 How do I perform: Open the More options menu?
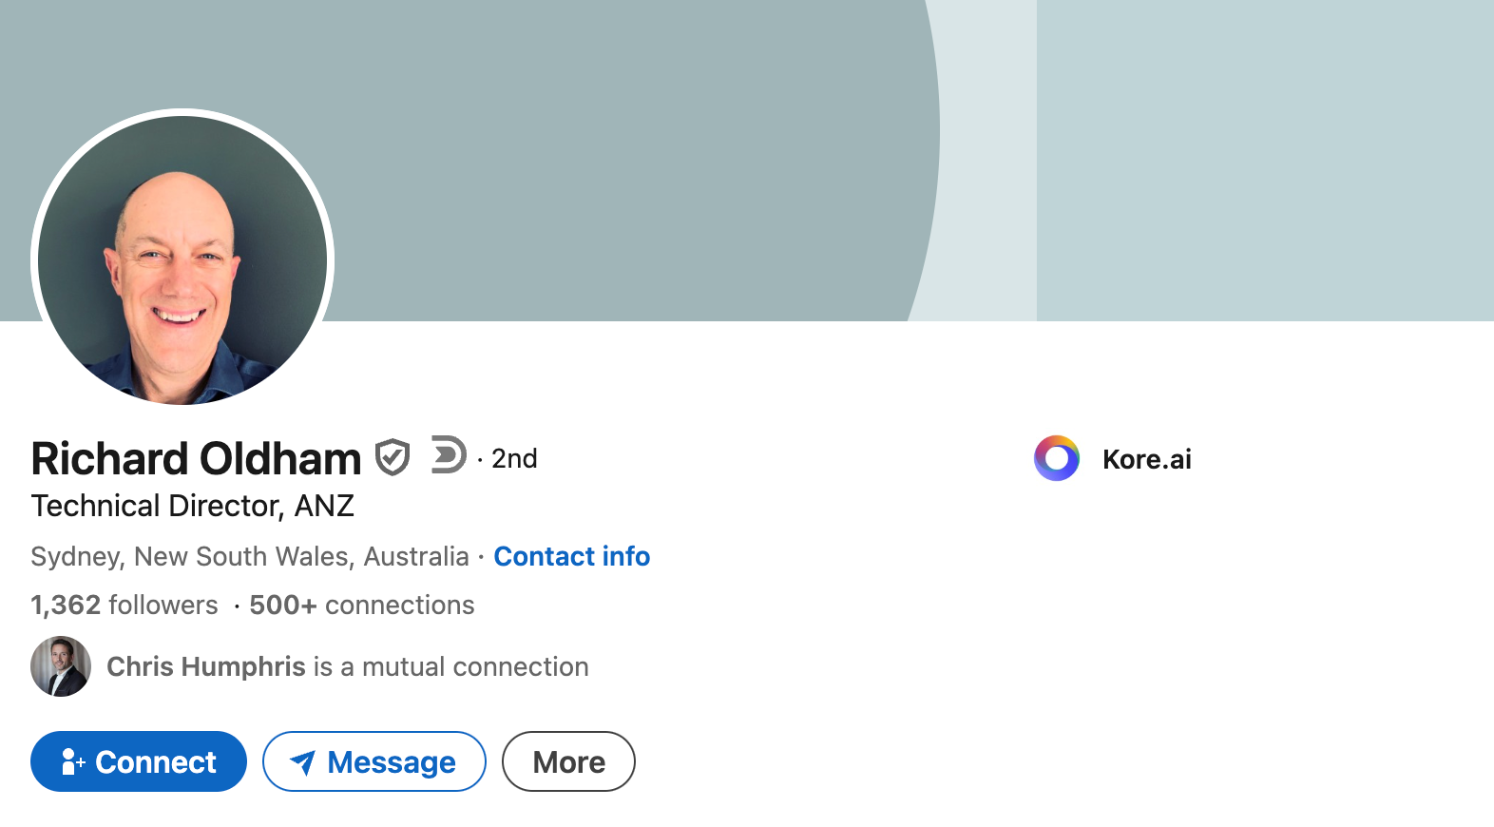click(x=567, y=760)
